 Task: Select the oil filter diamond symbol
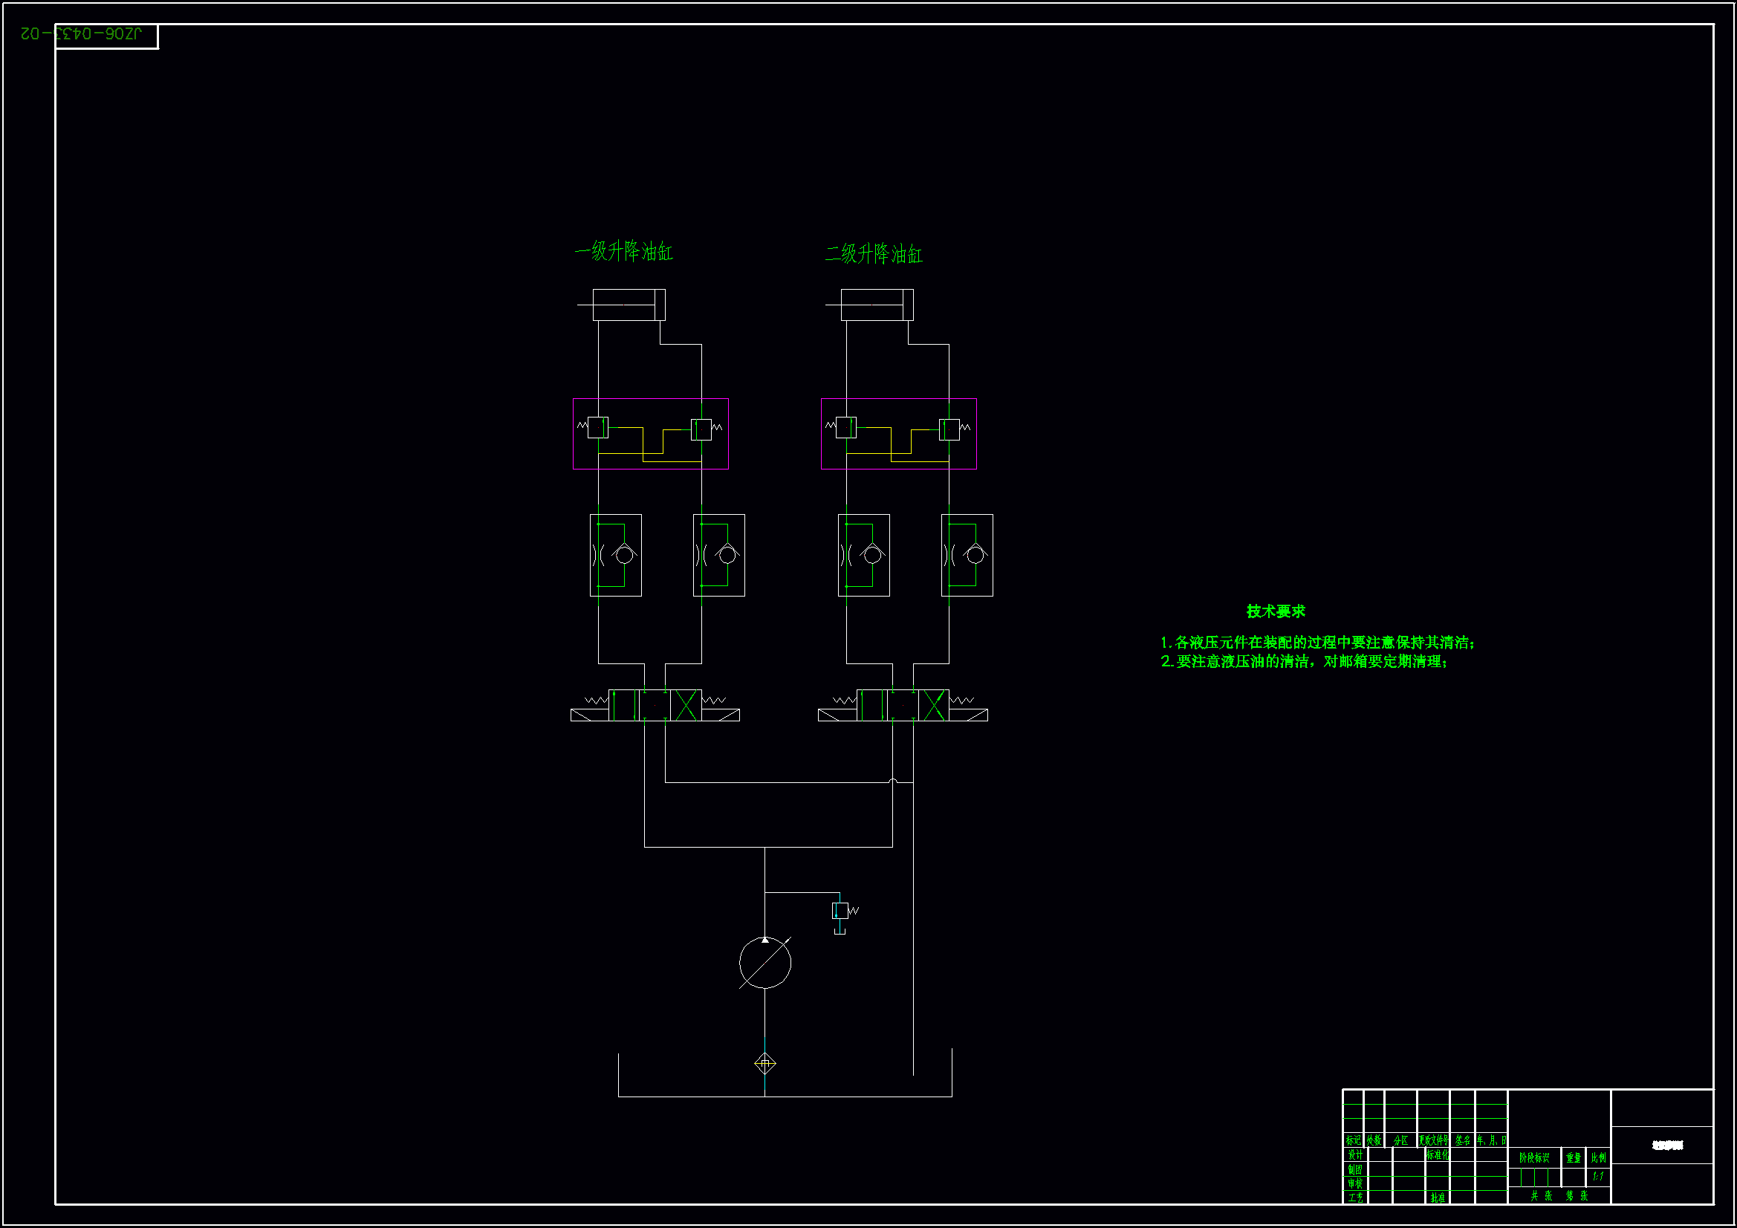point(764,1064)
